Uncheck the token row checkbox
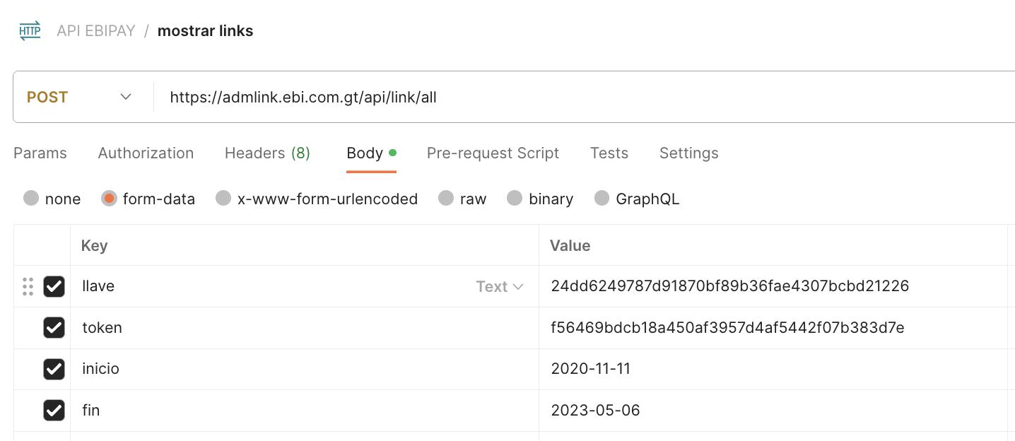1015x441 pixels. (x=54, y=327)
